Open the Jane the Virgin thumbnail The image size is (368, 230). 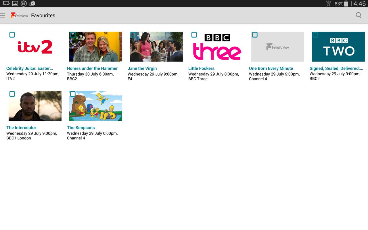156,47
